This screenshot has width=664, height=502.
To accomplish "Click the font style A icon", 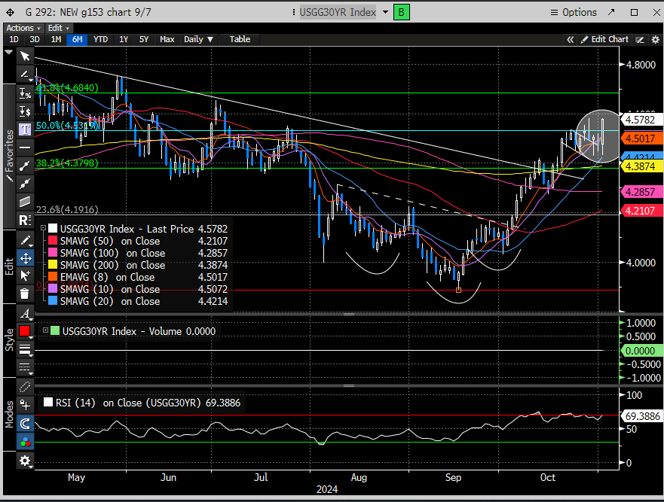I will tap(25, 313).
